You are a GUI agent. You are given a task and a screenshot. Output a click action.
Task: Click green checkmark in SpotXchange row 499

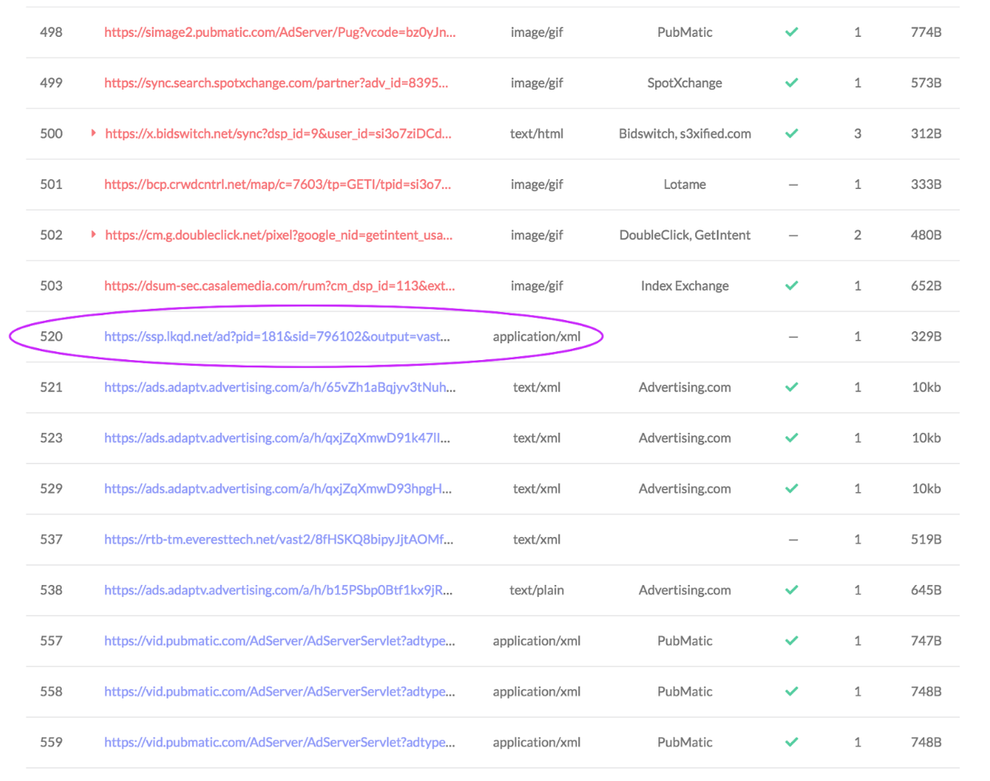point(791,82)
